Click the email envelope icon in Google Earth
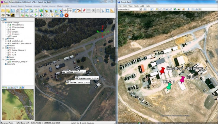Screen dimensions: 218x124 [x=193, y=9]
